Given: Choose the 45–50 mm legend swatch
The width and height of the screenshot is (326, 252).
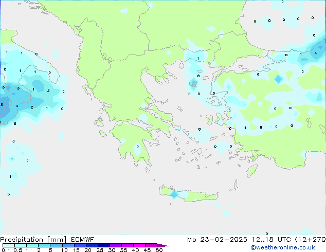Looking at the screenshot, I should tap(151, 245).
